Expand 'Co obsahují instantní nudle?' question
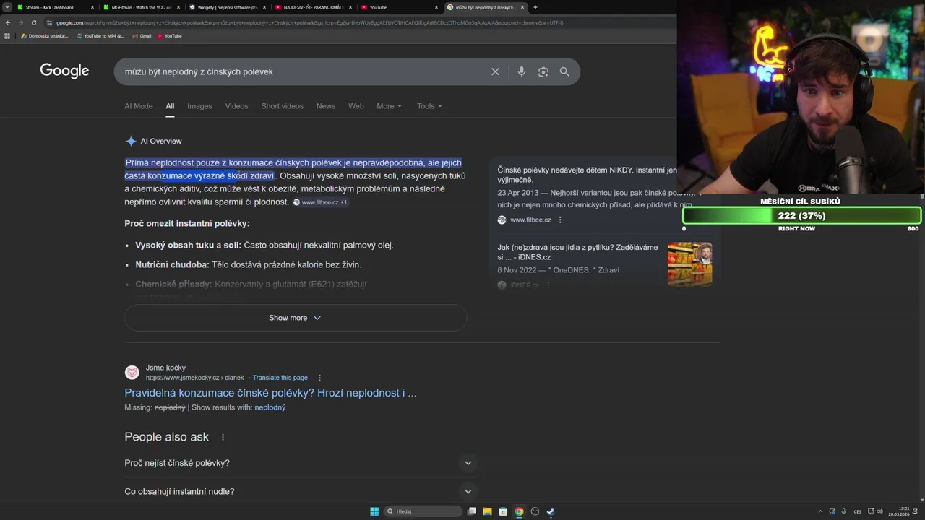This screenshot has height=520, width=925. point(299,491)
